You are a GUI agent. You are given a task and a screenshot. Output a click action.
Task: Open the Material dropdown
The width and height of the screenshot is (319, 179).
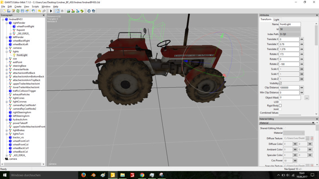297,133
